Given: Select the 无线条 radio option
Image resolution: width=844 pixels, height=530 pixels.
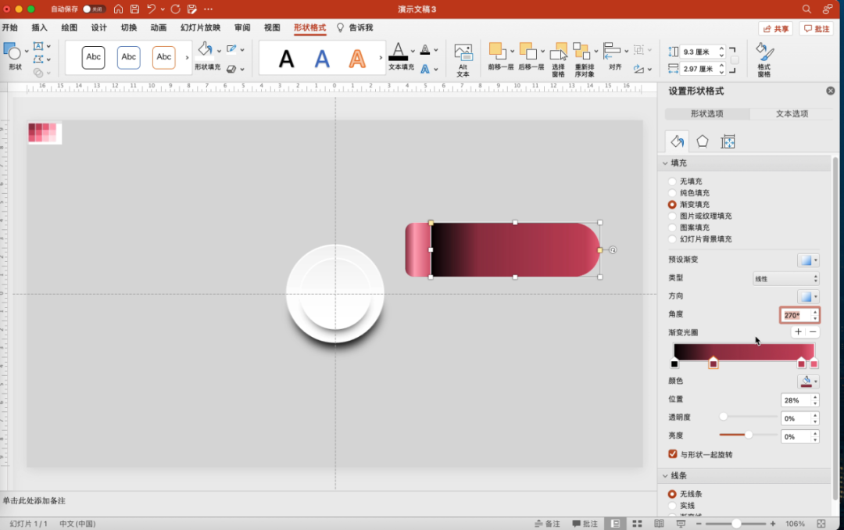Looking at the screenshot, I should (672, 494).
